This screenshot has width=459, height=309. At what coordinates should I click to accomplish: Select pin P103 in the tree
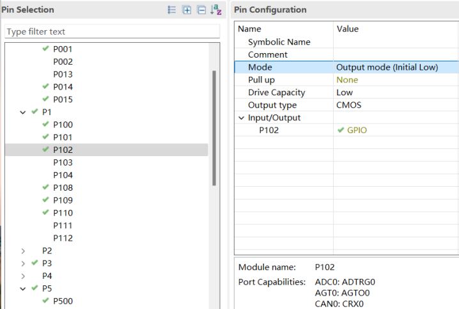pos(63,162)
